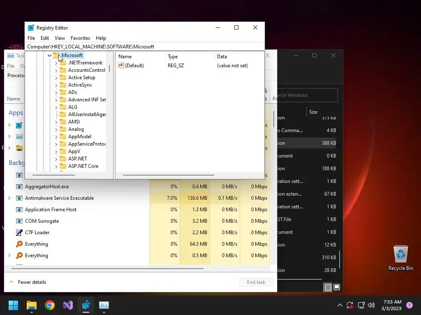Click the registry tree horizontal scrollbar
421x315 pixels.
[x=53, y=175]
